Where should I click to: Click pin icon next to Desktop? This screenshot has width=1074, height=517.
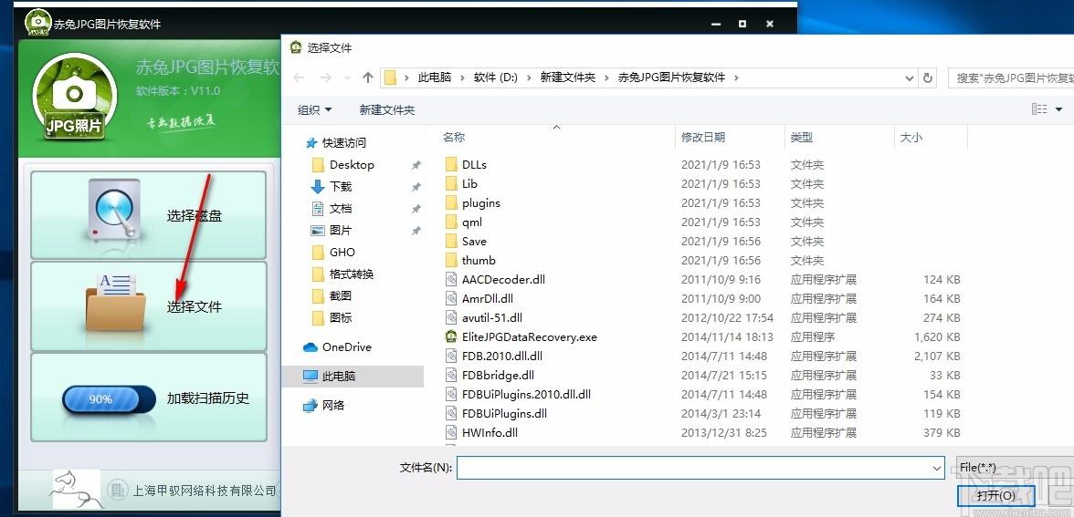[416, 165]
